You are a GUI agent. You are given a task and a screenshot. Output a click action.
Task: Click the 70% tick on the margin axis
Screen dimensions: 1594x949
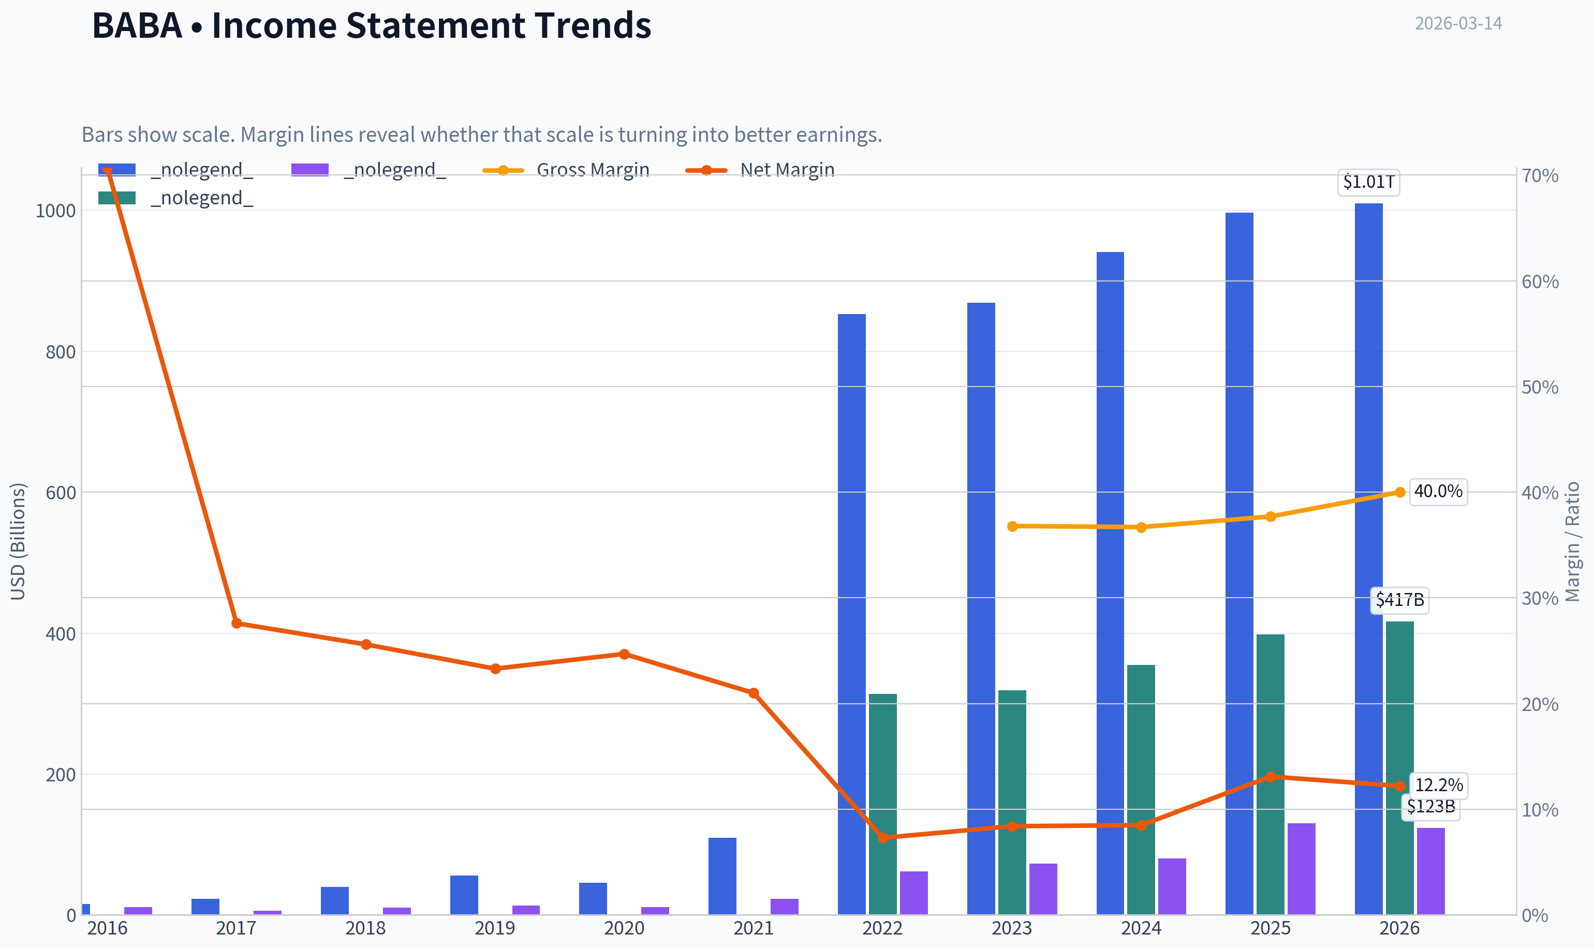pyautogui.click(x=1540, y=176)
